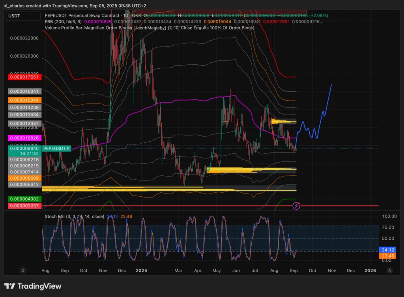The width and height of the screenshot is (404, 297).
Task: Click the circular "Z" icon in the bottom-left corner
Action: coord(23,270)
